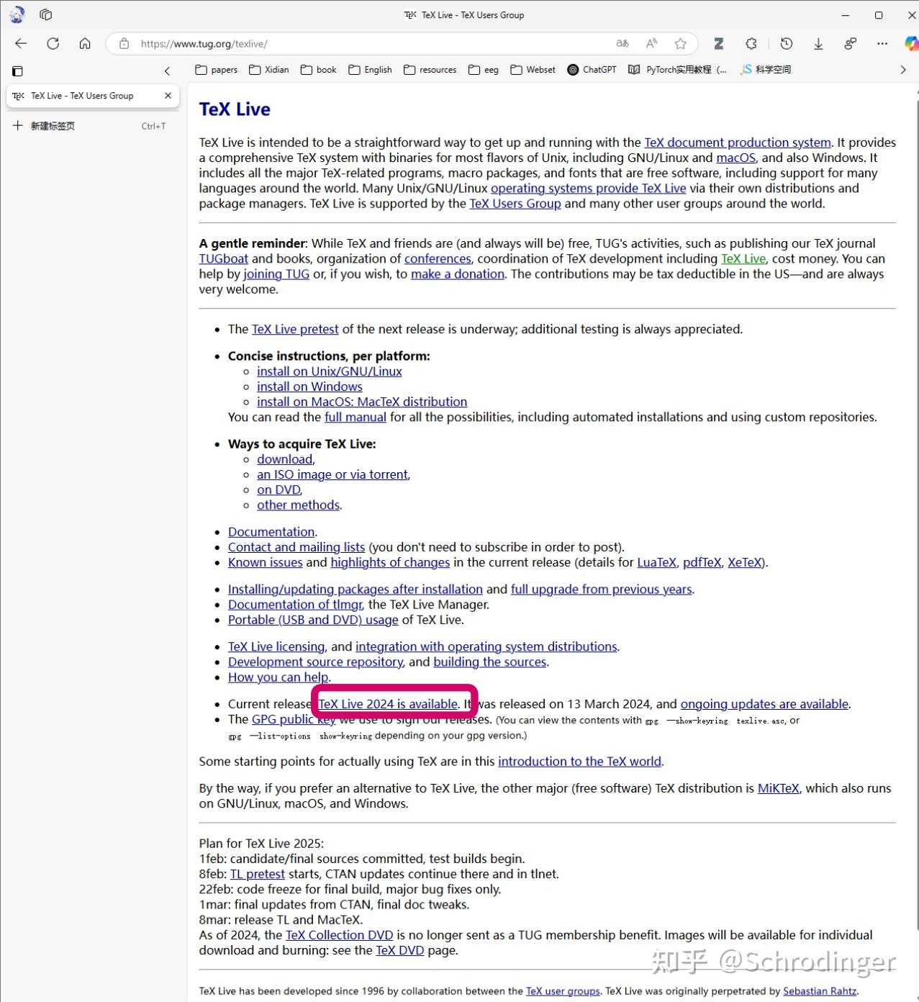Open the resources favorites folder
The image size is (919, 1002).
coord(430,70)
